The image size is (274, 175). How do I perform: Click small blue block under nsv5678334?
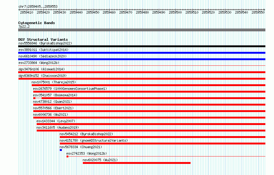[x=61, y=150]
